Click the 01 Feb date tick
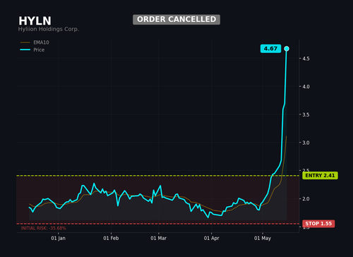 pos(111,238)
